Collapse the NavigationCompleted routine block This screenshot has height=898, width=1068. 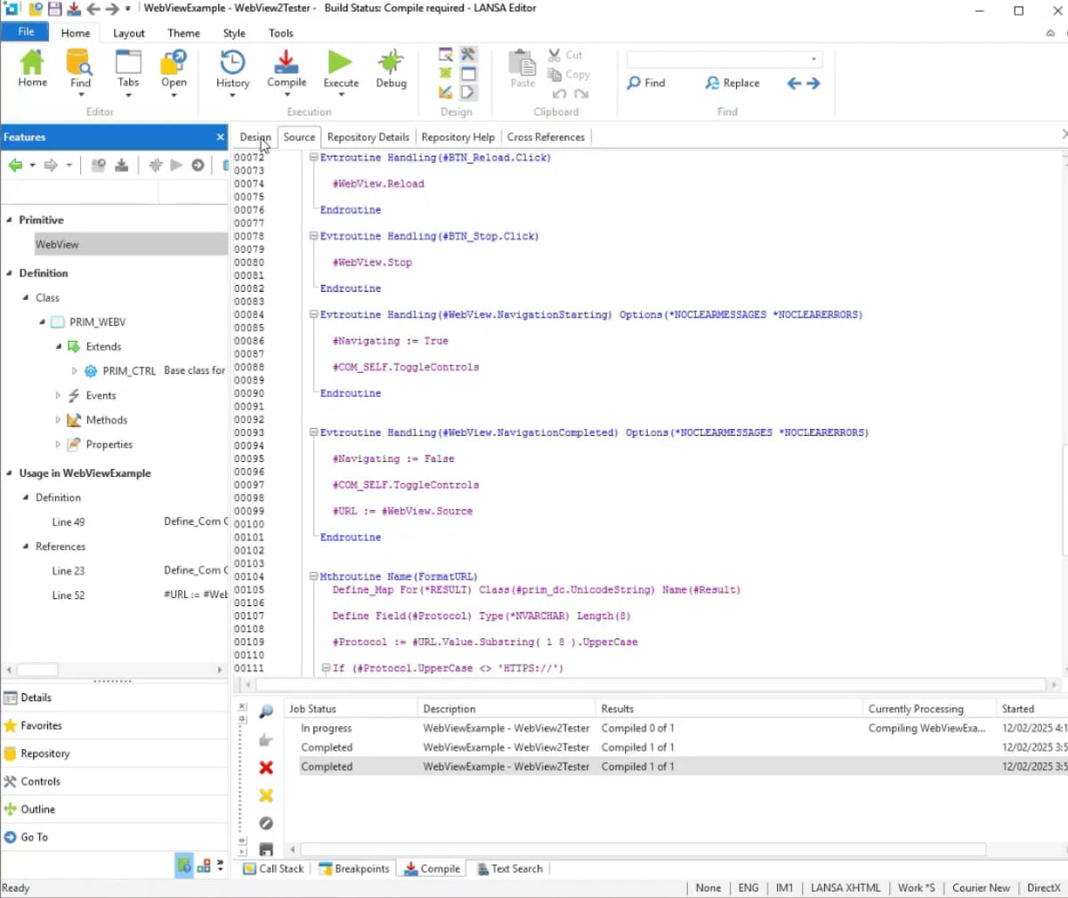pos(313,433)
